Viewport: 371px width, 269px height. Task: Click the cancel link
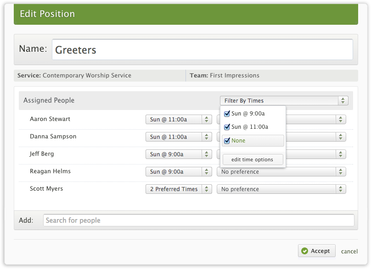click(x=349, y=251)
